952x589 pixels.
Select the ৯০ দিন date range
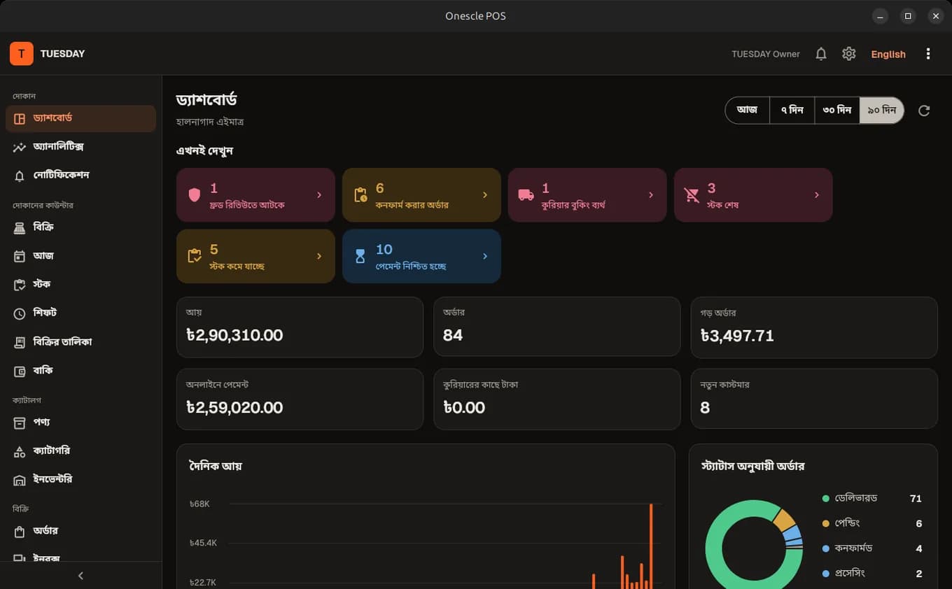pyautogui.click(x=882, y=111)
